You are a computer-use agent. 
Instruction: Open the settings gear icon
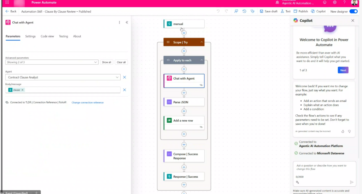pos(334,2)
